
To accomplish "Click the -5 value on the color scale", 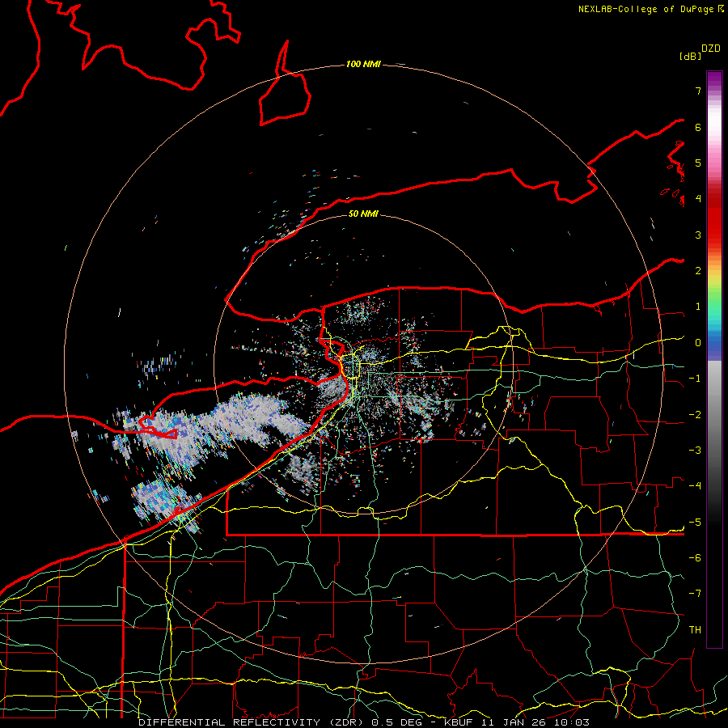I will click(695, 522).
